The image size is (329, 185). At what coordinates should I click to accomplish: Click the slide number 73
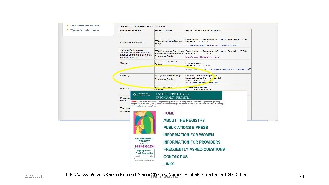pos(301,176)
